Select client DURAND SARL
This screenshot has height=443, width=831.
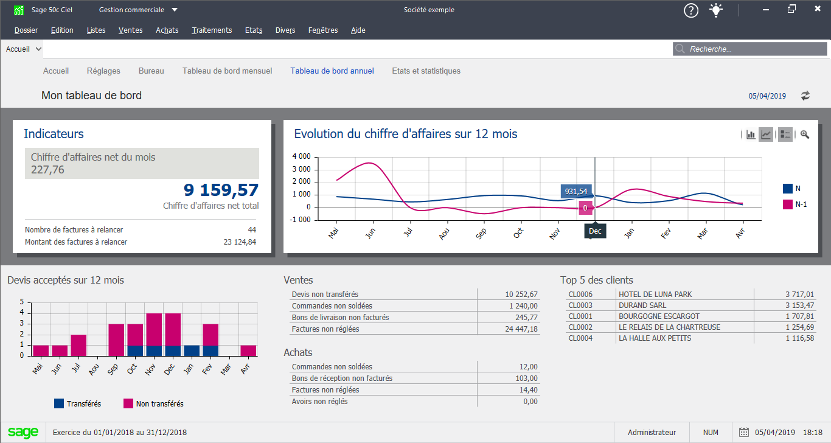(x=691, y=305)
